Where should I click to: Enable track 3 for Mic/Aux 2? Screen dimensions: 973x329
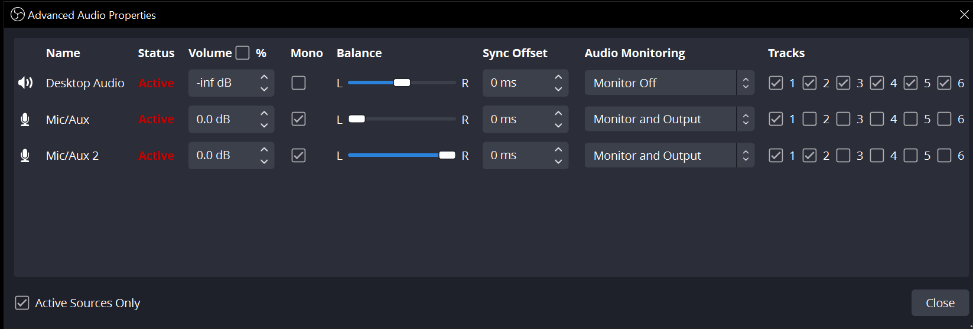click(843, 156)
